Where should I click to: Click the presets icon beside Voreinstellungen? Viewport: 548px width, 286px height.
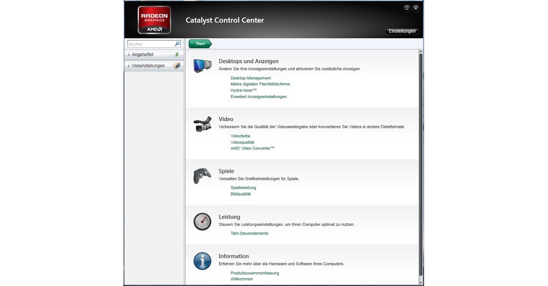tap(177, 65)
